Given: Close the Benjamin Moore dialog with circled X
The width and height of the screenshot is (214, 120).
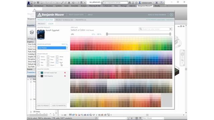Looking at the screenshot, I should pos(171,15).
